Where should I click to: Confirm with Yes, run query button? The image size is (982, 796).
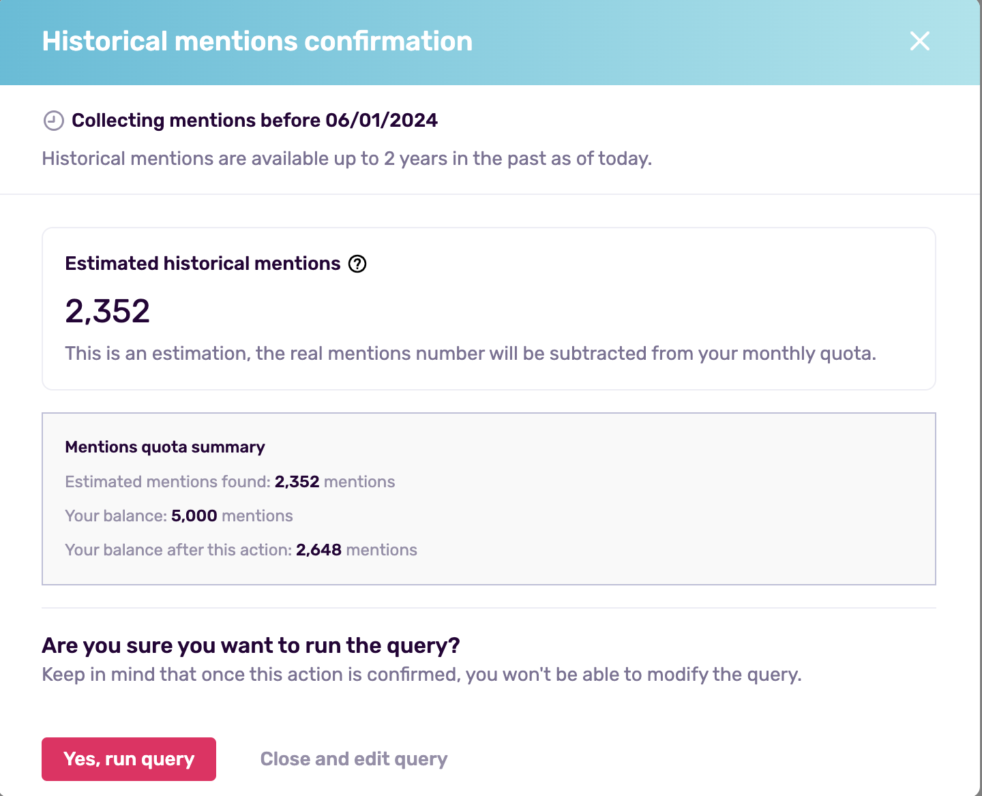point(129,759)
